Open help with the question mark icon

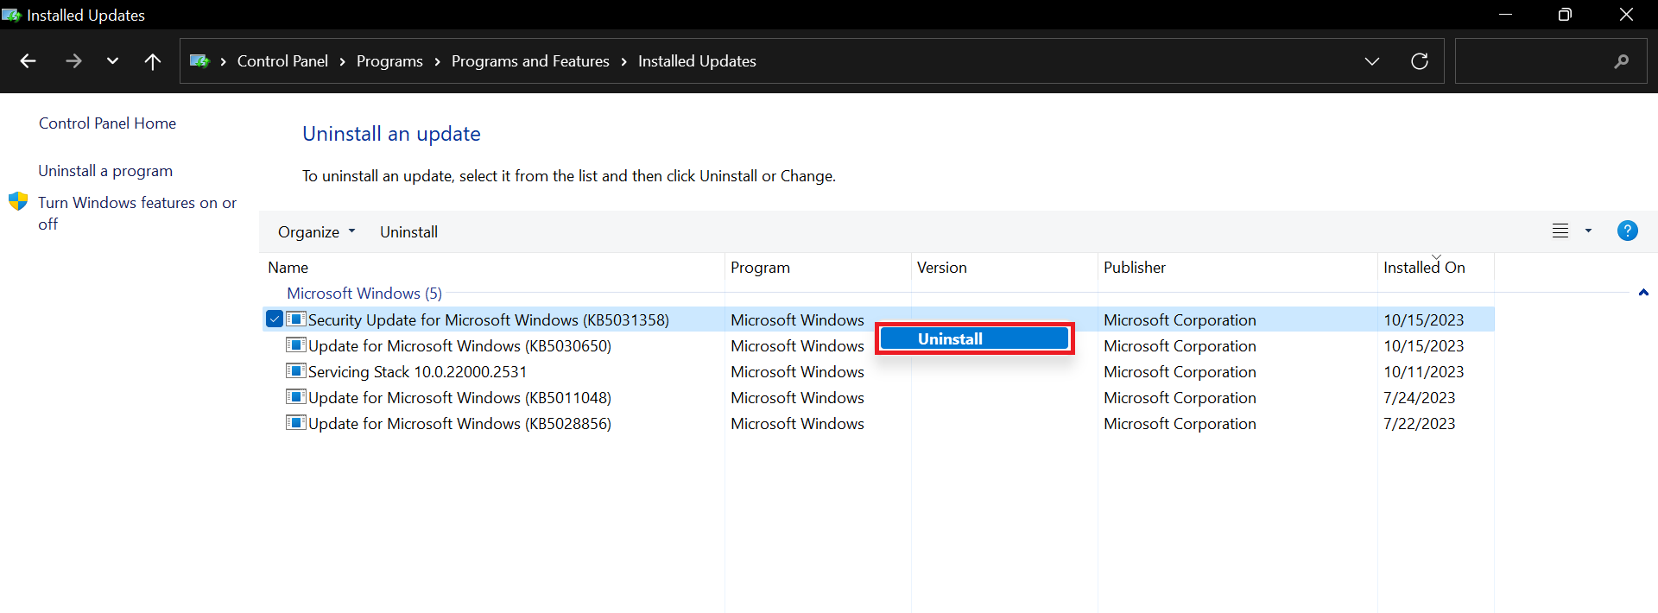(x=1627, y=231)
